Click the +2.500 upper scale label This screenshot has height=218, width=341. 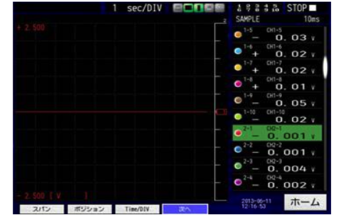click(x=31, y=27)
